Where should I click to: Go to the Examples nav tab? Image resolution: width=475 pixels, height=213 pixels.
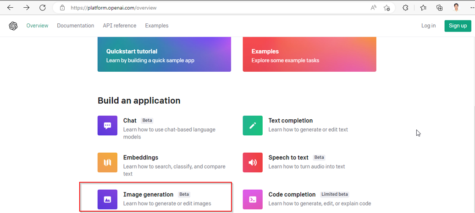157,26
